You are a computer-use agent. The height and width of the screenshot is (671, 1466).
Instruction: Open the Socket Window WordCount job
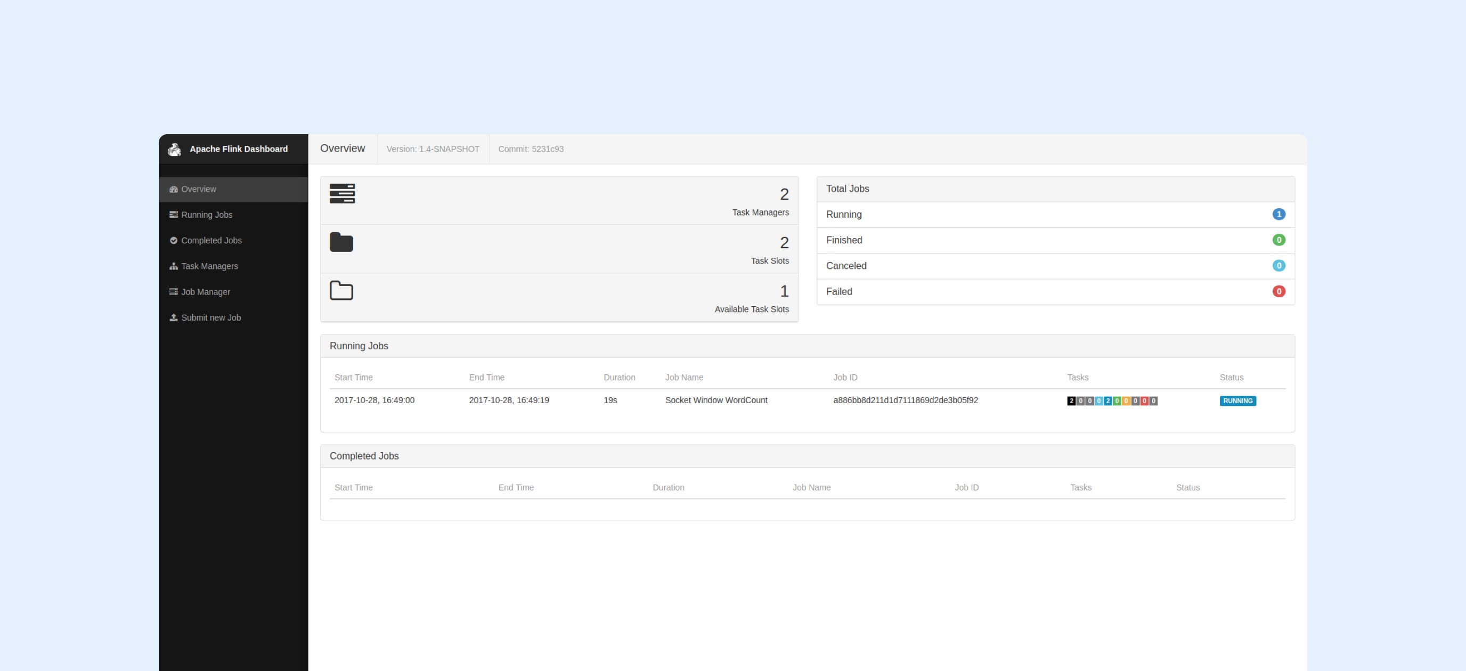coord(716,400)
